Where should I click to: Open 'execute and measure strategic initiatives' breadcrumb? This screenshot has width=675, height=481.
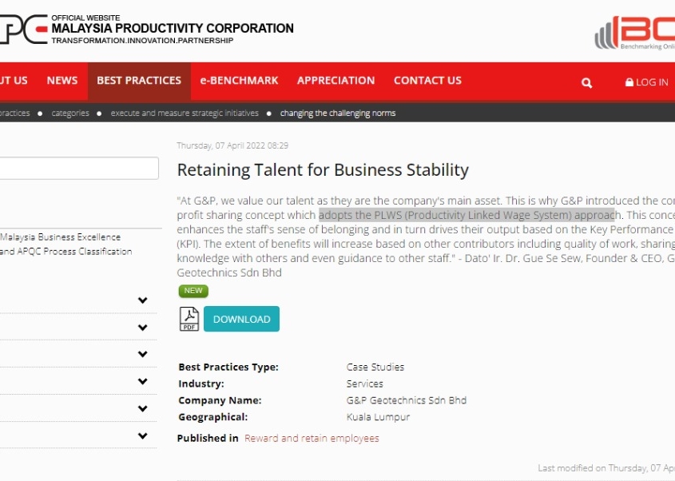185,113
